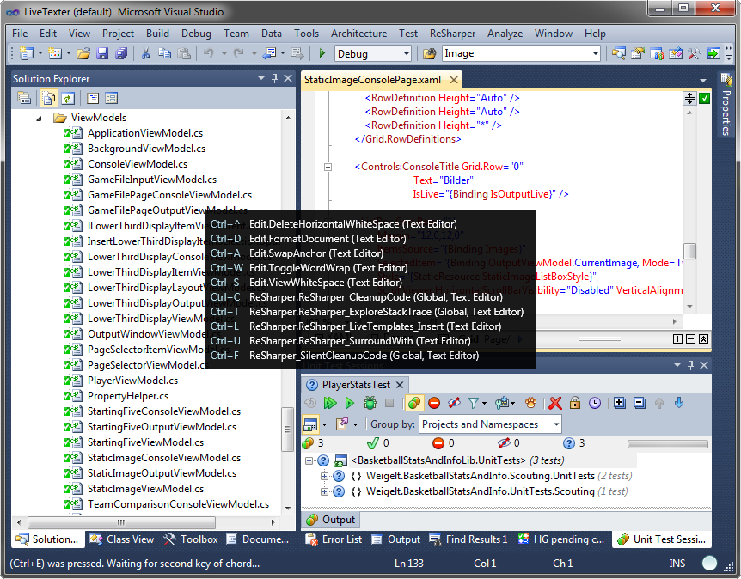This screenshot has height=579, width=741.
Task: Click the Properties icon in Solution Explorer toolbar
Action: pyautogui.click(x=24, y=98)
